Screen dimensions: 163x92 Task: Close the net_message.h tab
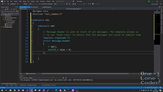point(30,7)
